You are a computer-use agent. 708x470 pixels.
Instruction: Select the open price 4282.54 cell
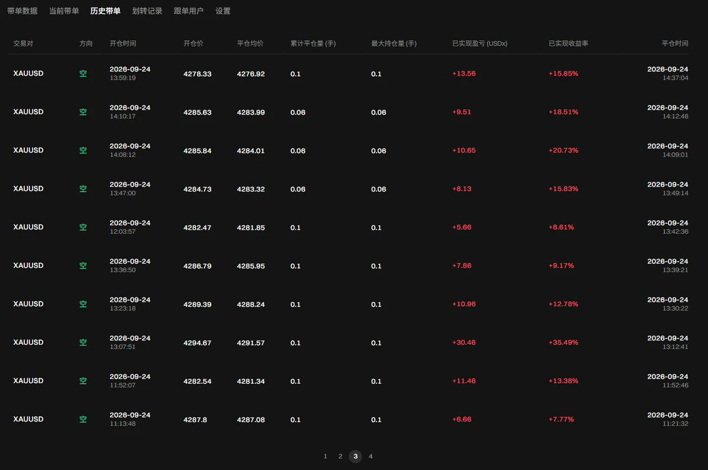point(198,381)
